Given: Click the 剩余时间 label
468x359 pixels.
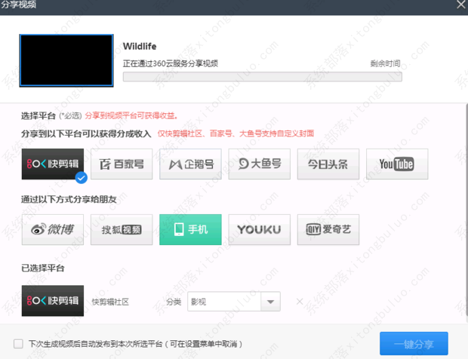Looking at the screenshot, I should coord(385,63).
